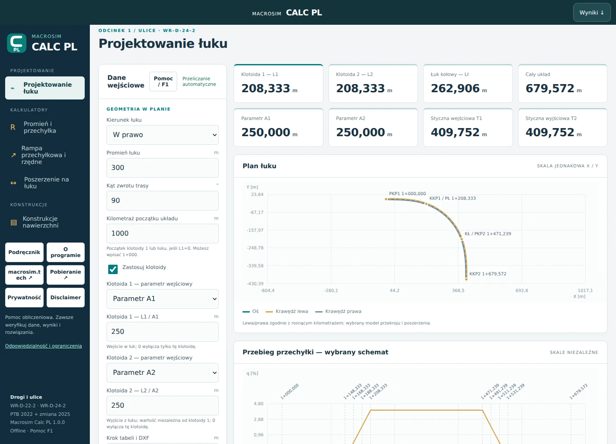
Task: Click the Kąt zwrotu trasy input field
Action: (163, 201)
